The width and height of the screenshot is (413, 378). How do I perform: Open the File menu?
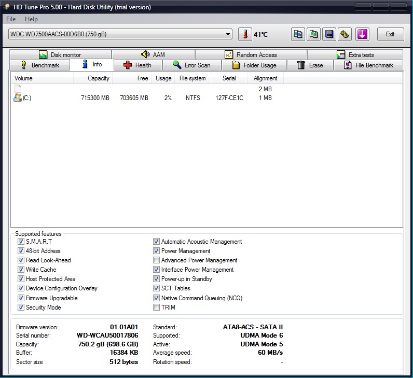(x=11, y=19)
